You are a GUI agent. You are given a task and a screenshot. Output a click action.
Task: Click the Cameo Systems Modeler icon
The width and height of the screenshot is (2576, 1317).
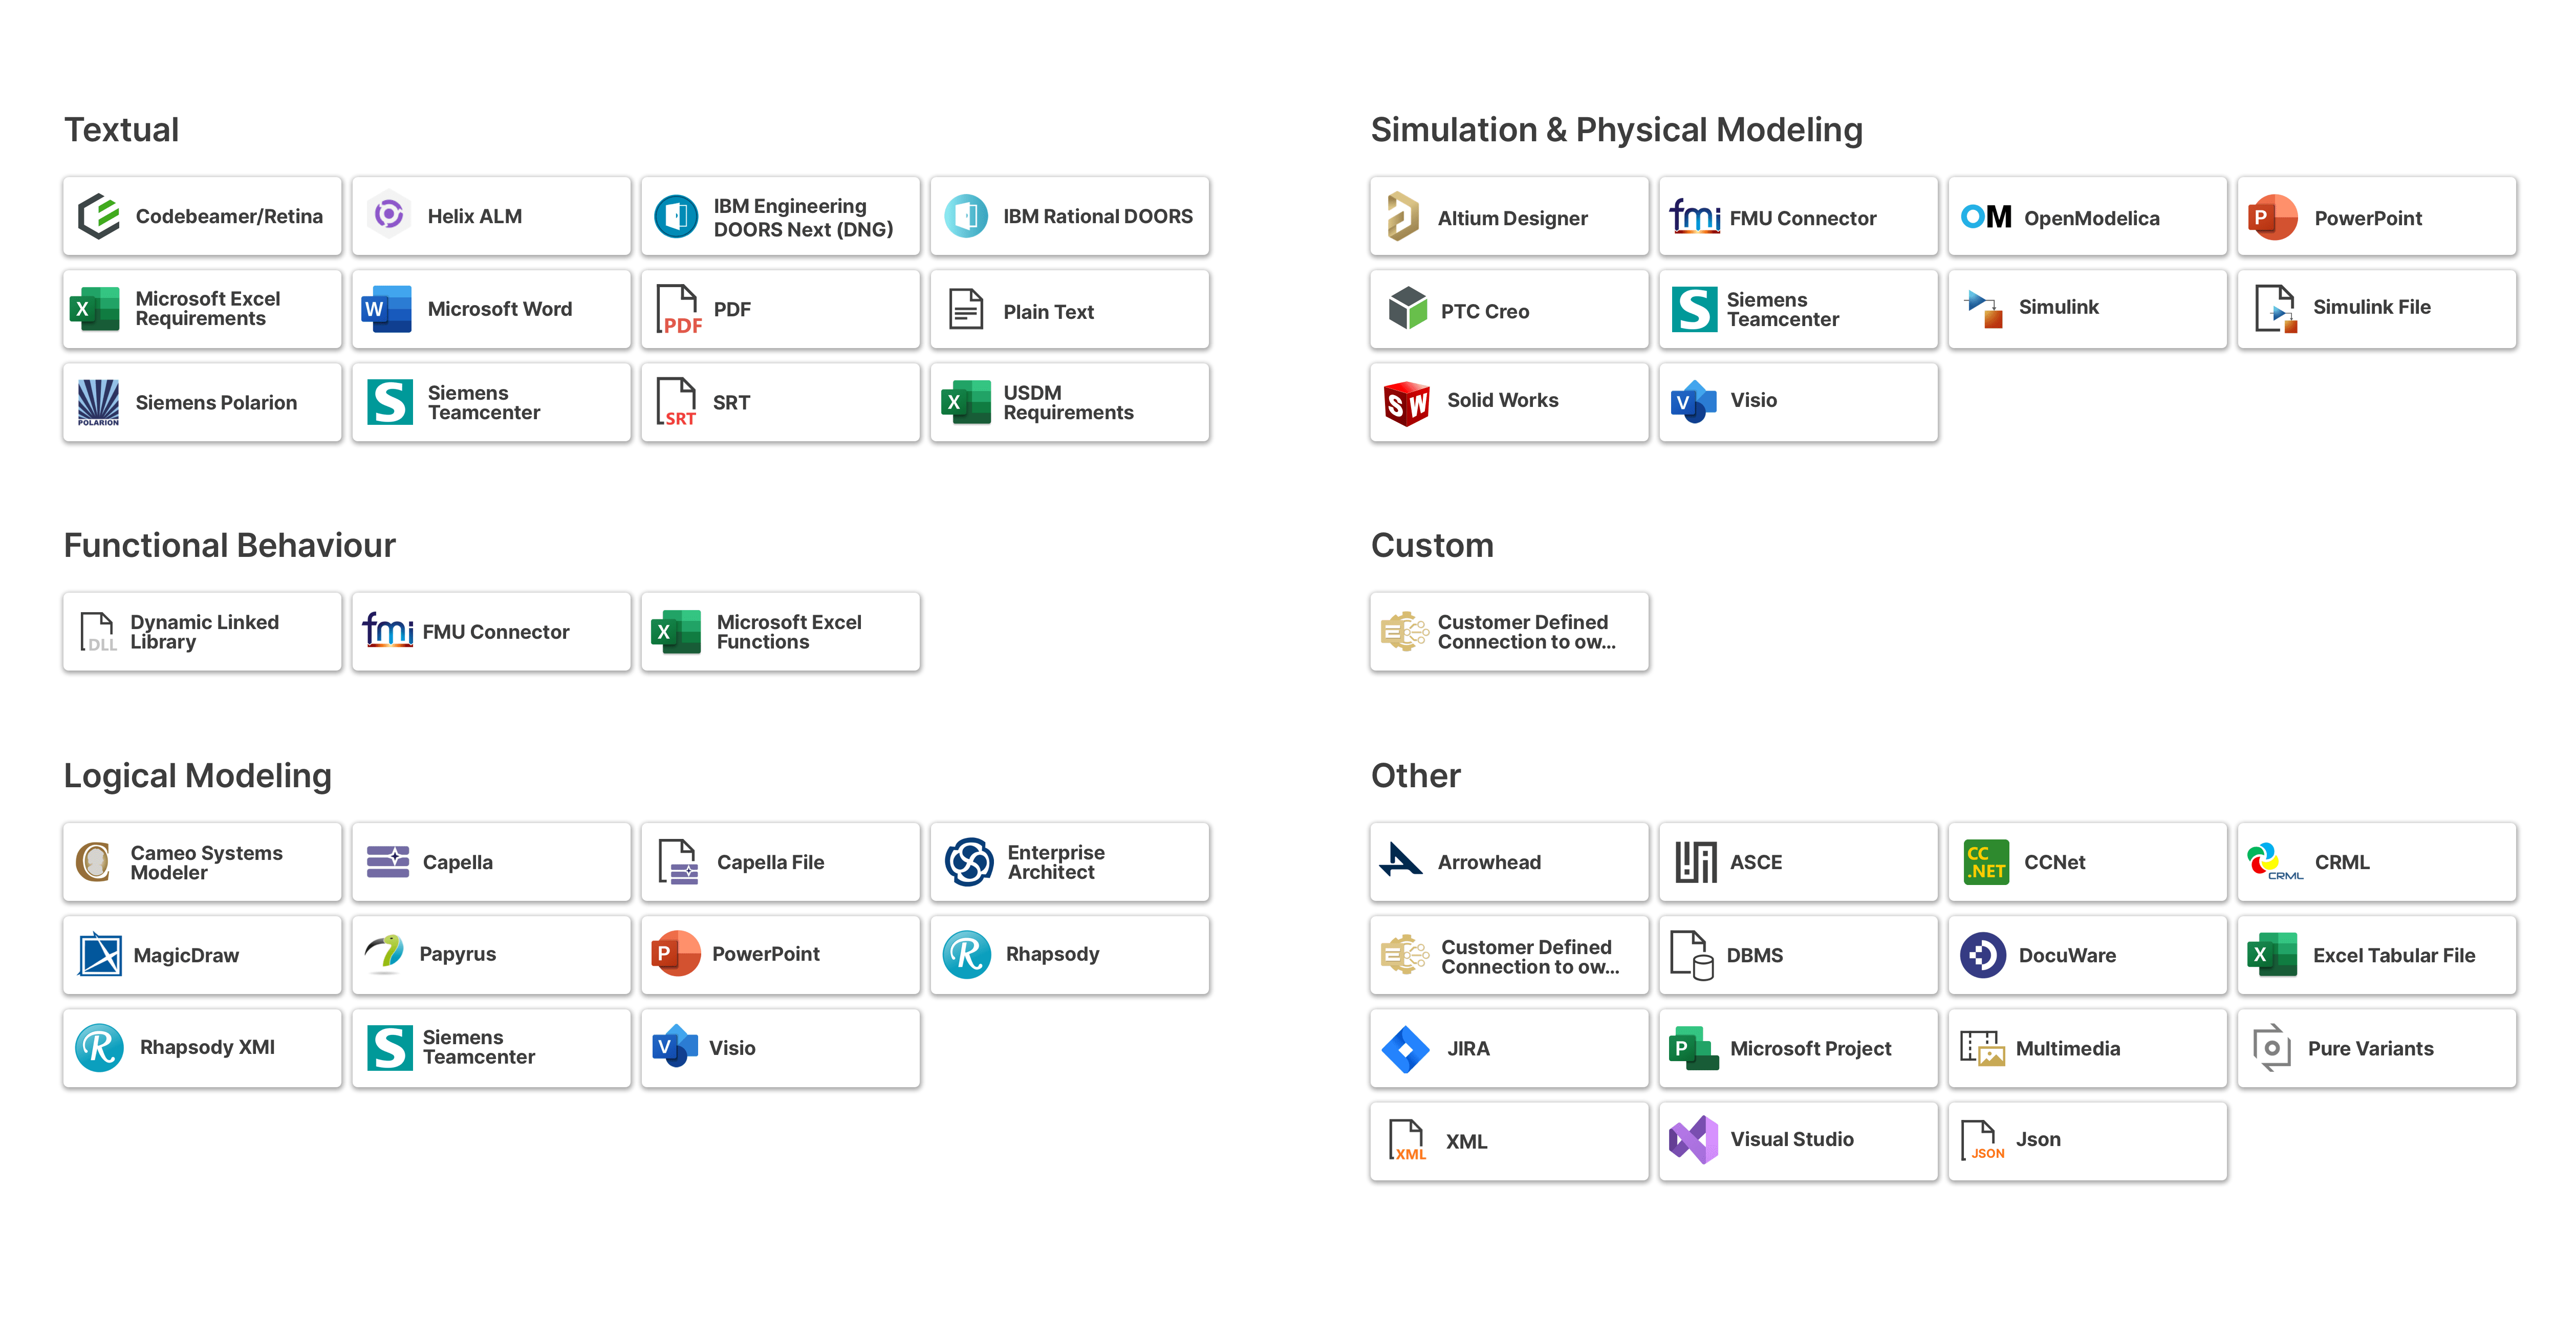pyautogui.click(x=95, y=861)
